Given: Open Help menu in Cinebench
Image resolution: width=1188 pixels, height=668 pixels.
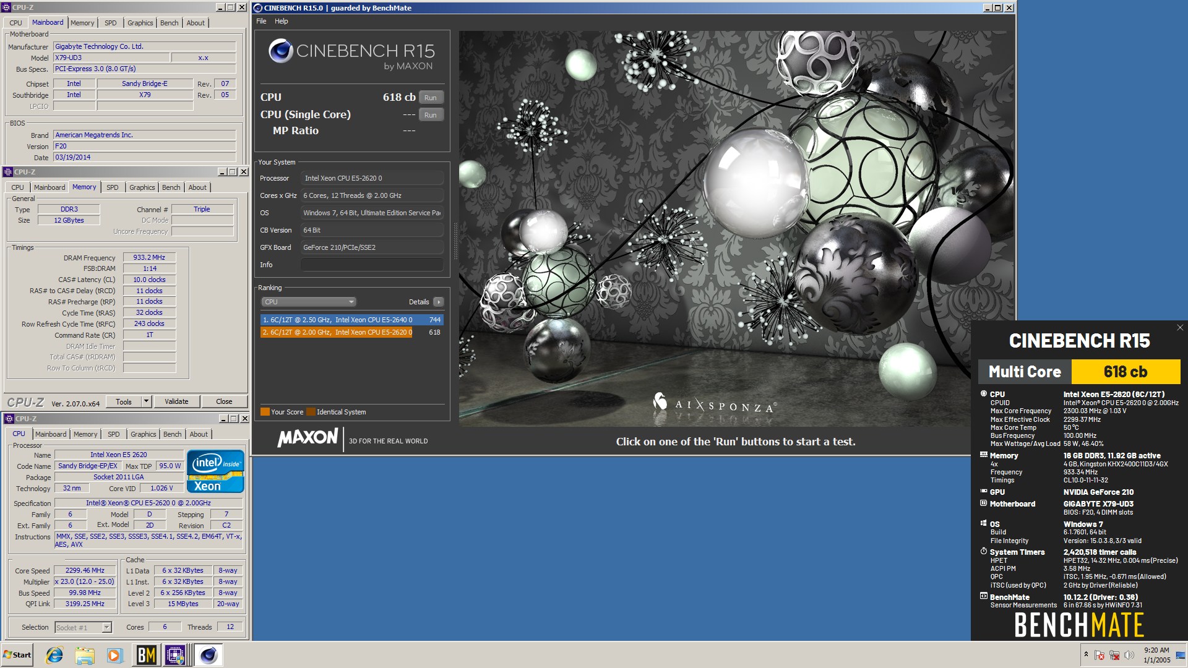Looking at the screenshot, I should 282,21.
